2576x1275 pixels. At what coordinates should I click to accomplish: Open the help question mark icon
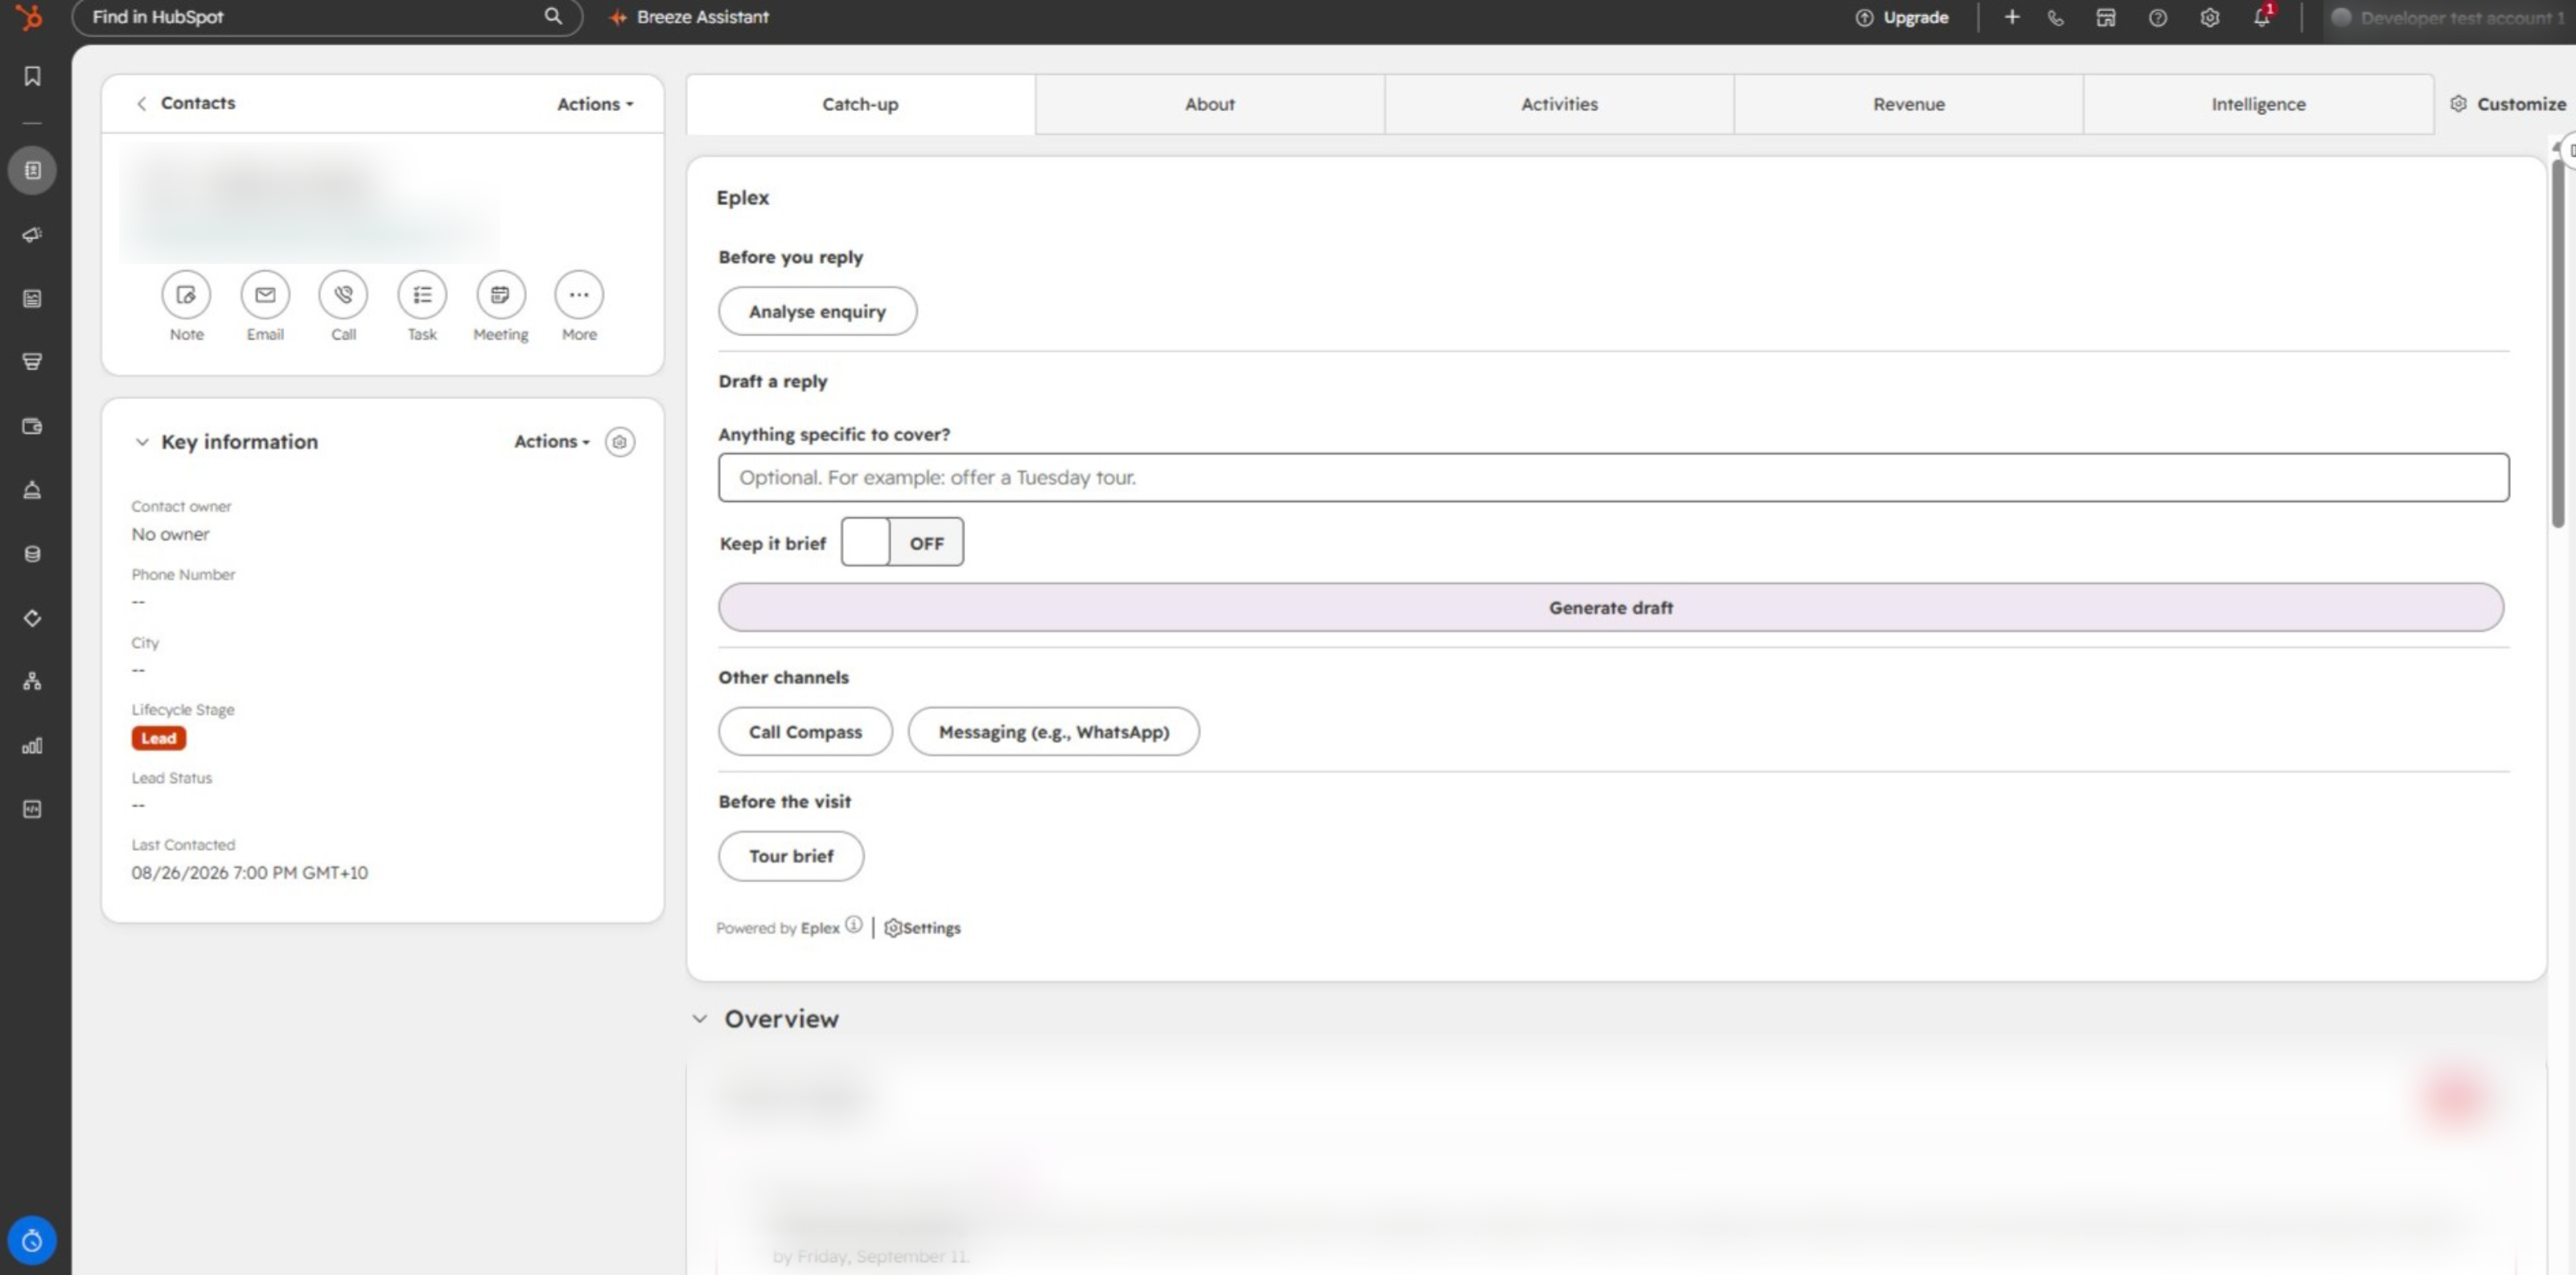click(x=2157, y=17)
